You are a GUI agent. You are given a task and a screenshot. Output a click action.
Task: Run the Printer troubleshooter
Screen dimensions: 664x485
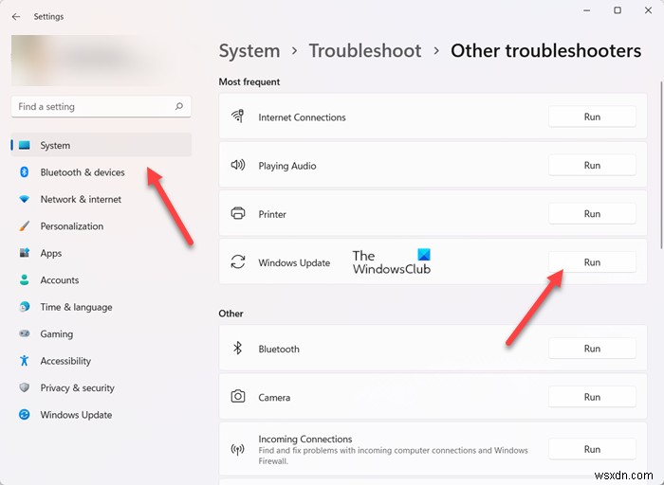click(592, 213)
